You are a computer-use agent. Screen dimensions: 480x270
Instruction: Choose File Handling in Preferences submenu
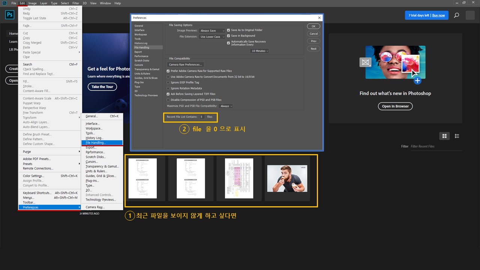102,142
